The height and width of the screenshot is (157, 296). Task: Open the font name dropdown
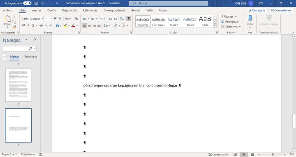point(42,18)
